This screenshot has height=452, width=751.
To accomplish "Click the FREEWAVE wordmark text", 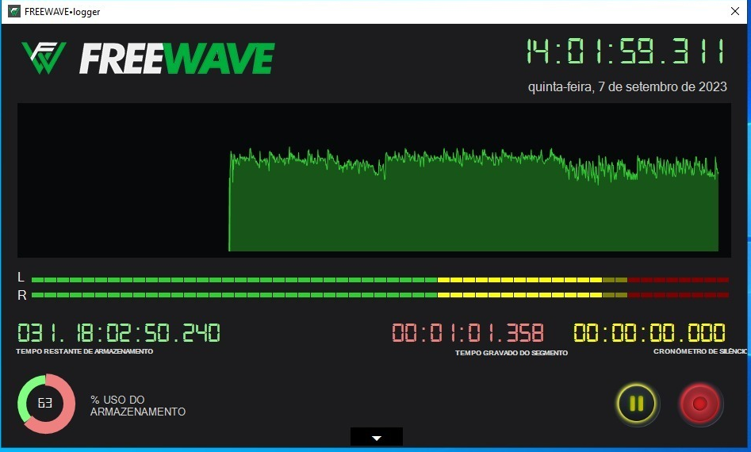I will [177, 59].
